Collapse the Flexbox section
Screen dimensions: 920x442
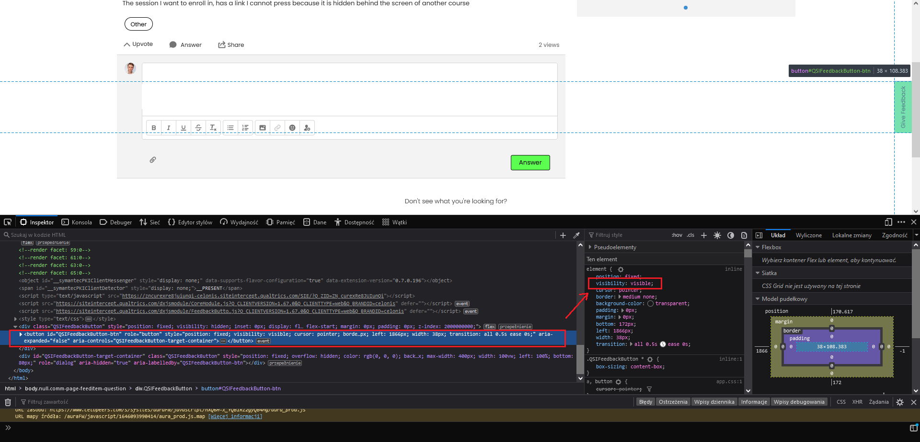click(758, 247)
